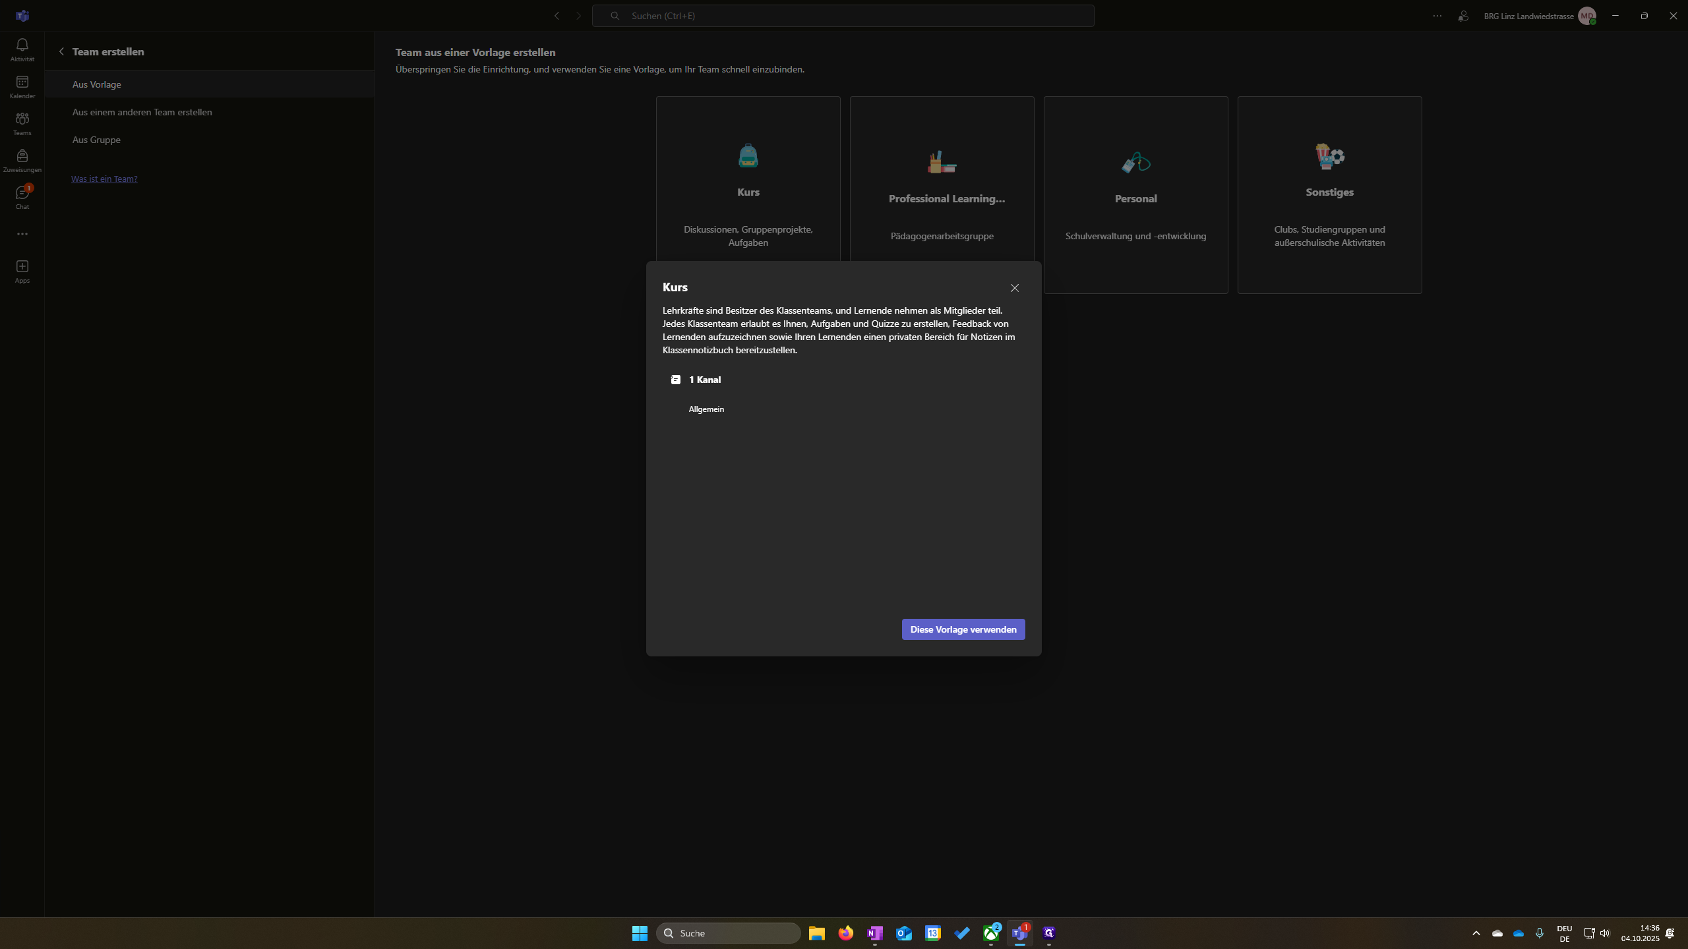Image resolution: width=1688 pixels, height=949 pixels.
Task: Expand more apps ellipsis in sidebar
Action: (x=22, y=234)
